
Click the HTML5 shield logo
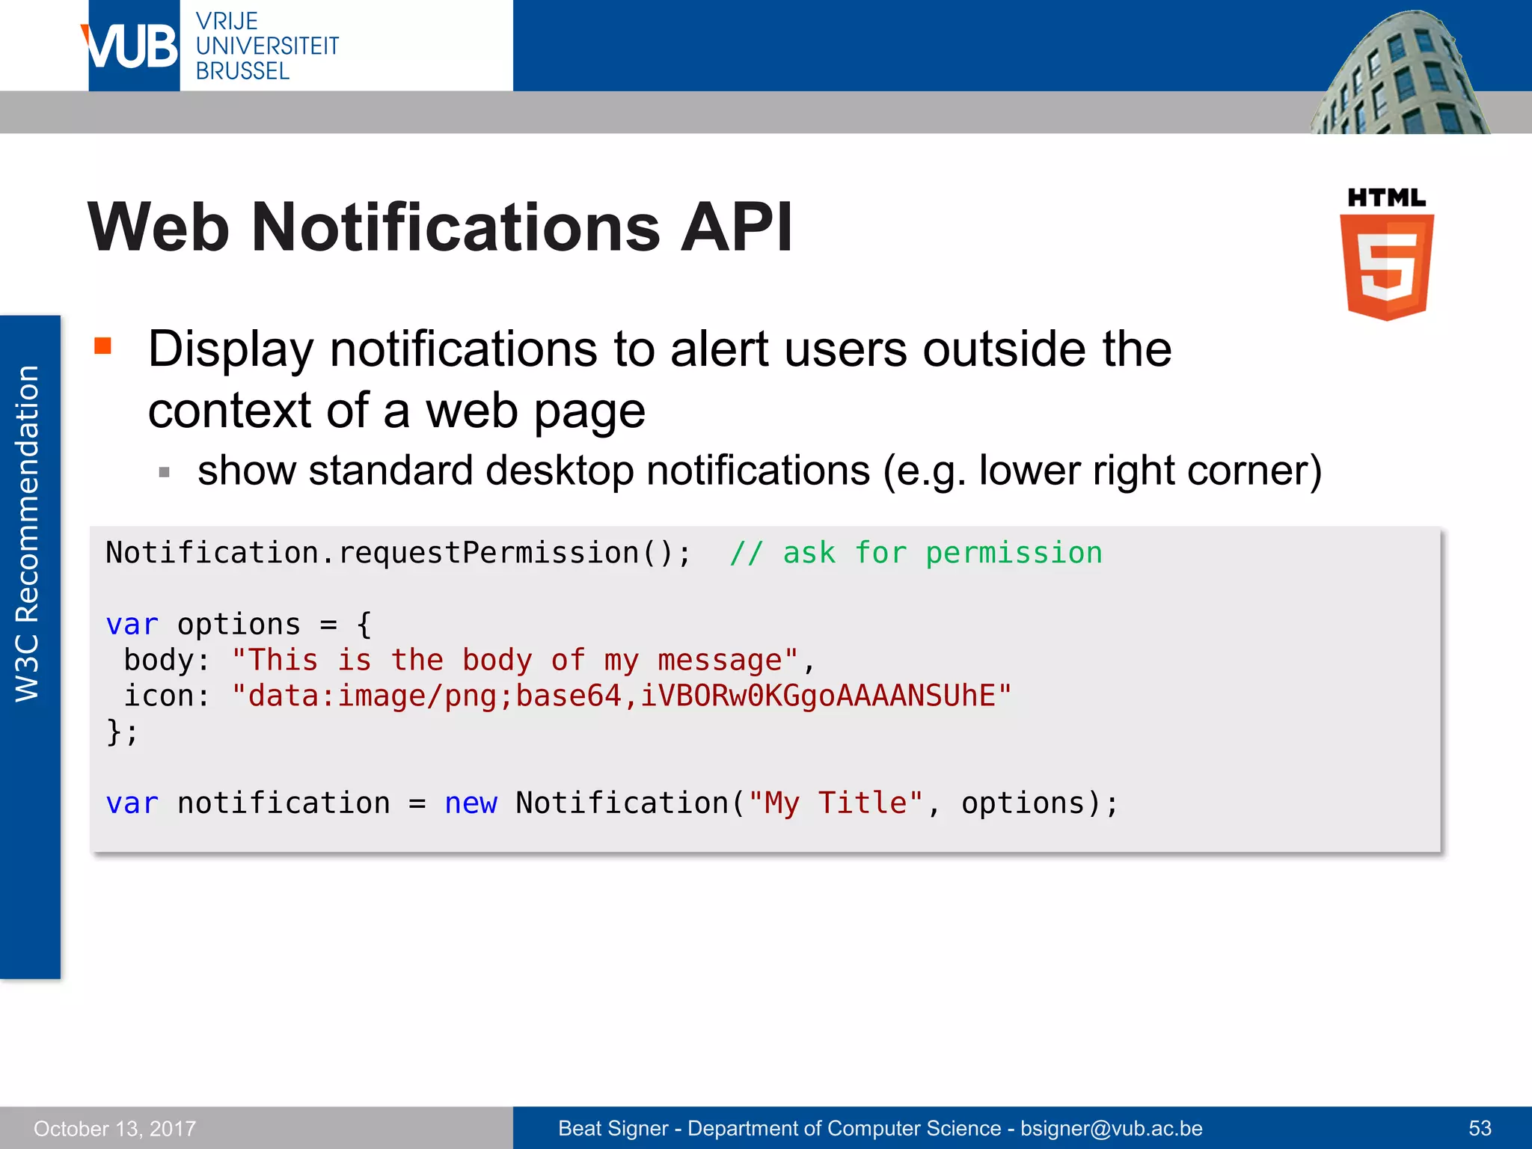1387,254
